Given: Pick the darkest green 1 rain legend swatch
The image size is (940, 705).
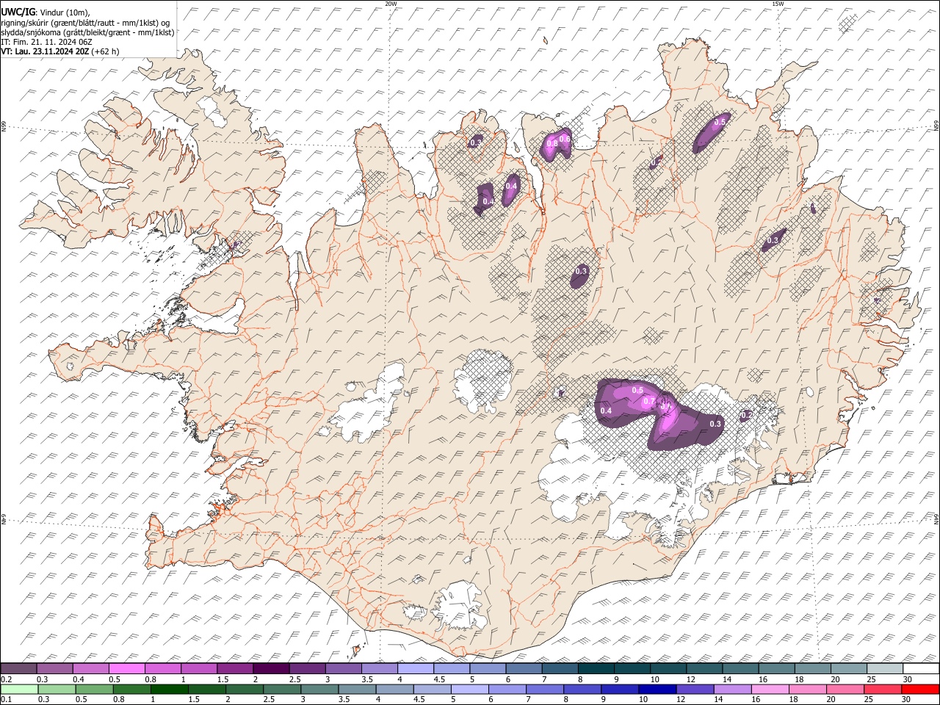Looking at the screenshot, I should (169, 689).
